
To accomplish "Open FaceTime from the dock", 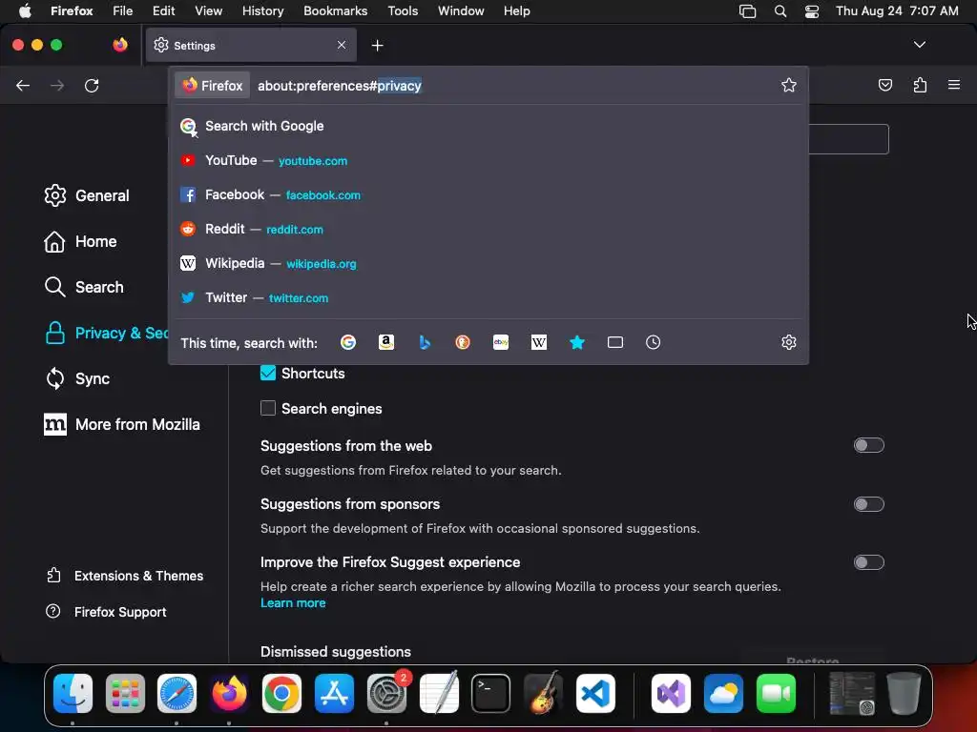I will pos(776,694).
